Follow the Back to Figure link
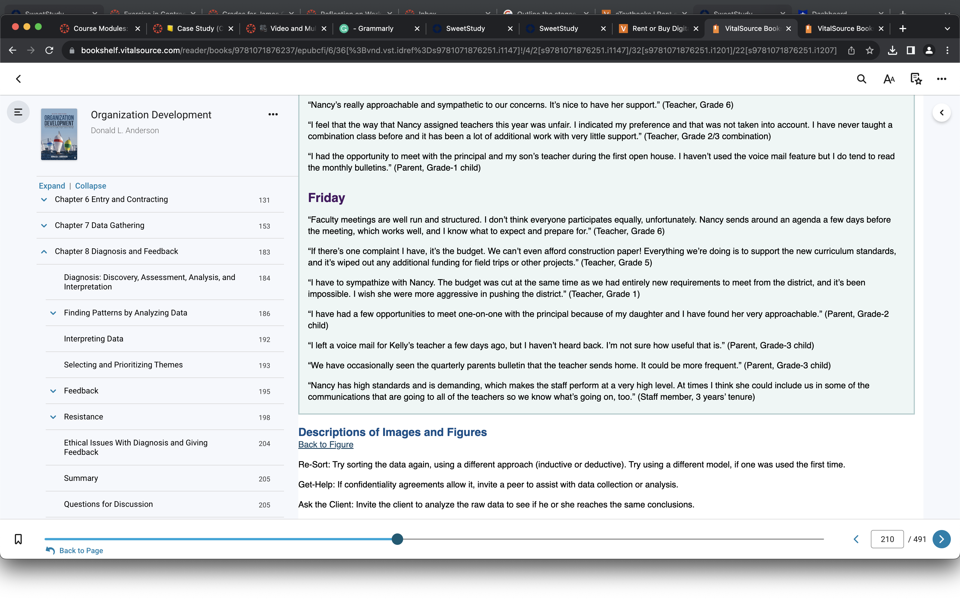The height and width of the screenshot is (600, 960). click(x=326, y=445)
